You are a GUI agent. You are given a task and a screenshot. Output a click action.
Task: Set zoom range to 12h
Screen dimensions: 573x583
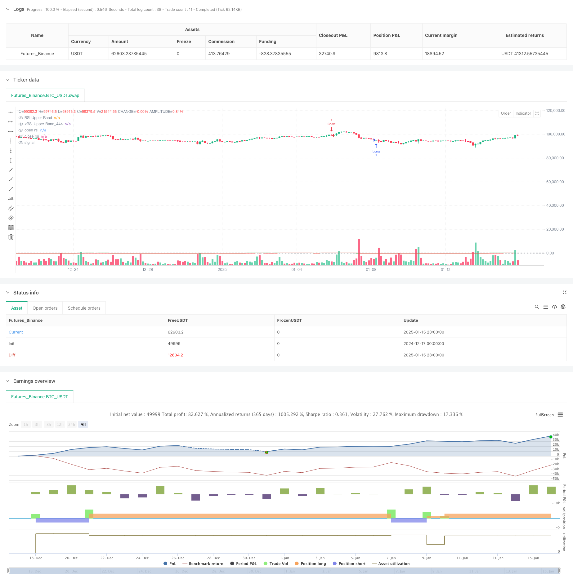[x=60, y=425]
